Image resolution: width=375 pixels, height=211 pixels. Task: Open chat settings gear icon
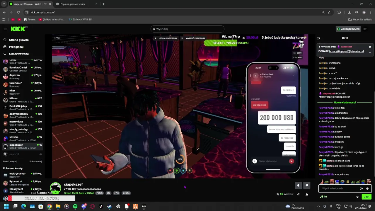point(357,197)
